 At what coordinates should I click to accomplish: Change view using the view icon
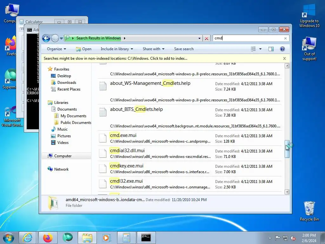pos(253,49)
